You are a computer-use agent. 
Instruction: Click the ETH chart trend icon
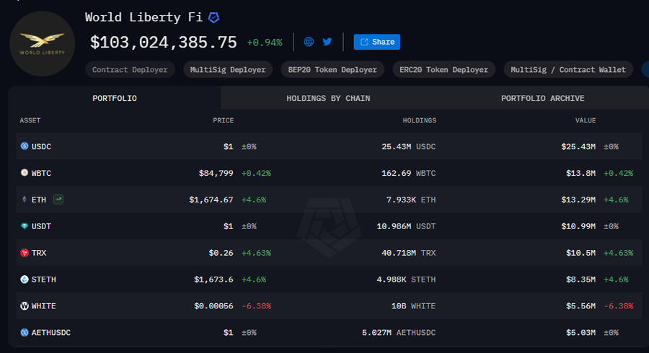(x=58, y=200)
